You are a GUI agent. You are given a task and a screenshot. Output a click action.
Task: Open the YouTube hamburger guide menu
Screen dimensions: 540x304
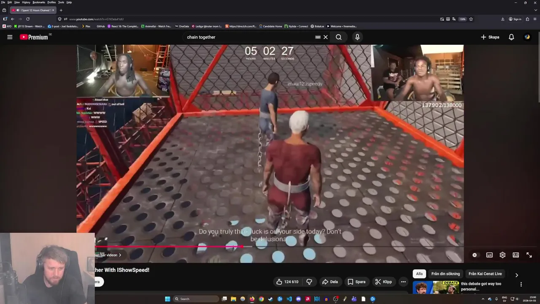pos(10,37)
